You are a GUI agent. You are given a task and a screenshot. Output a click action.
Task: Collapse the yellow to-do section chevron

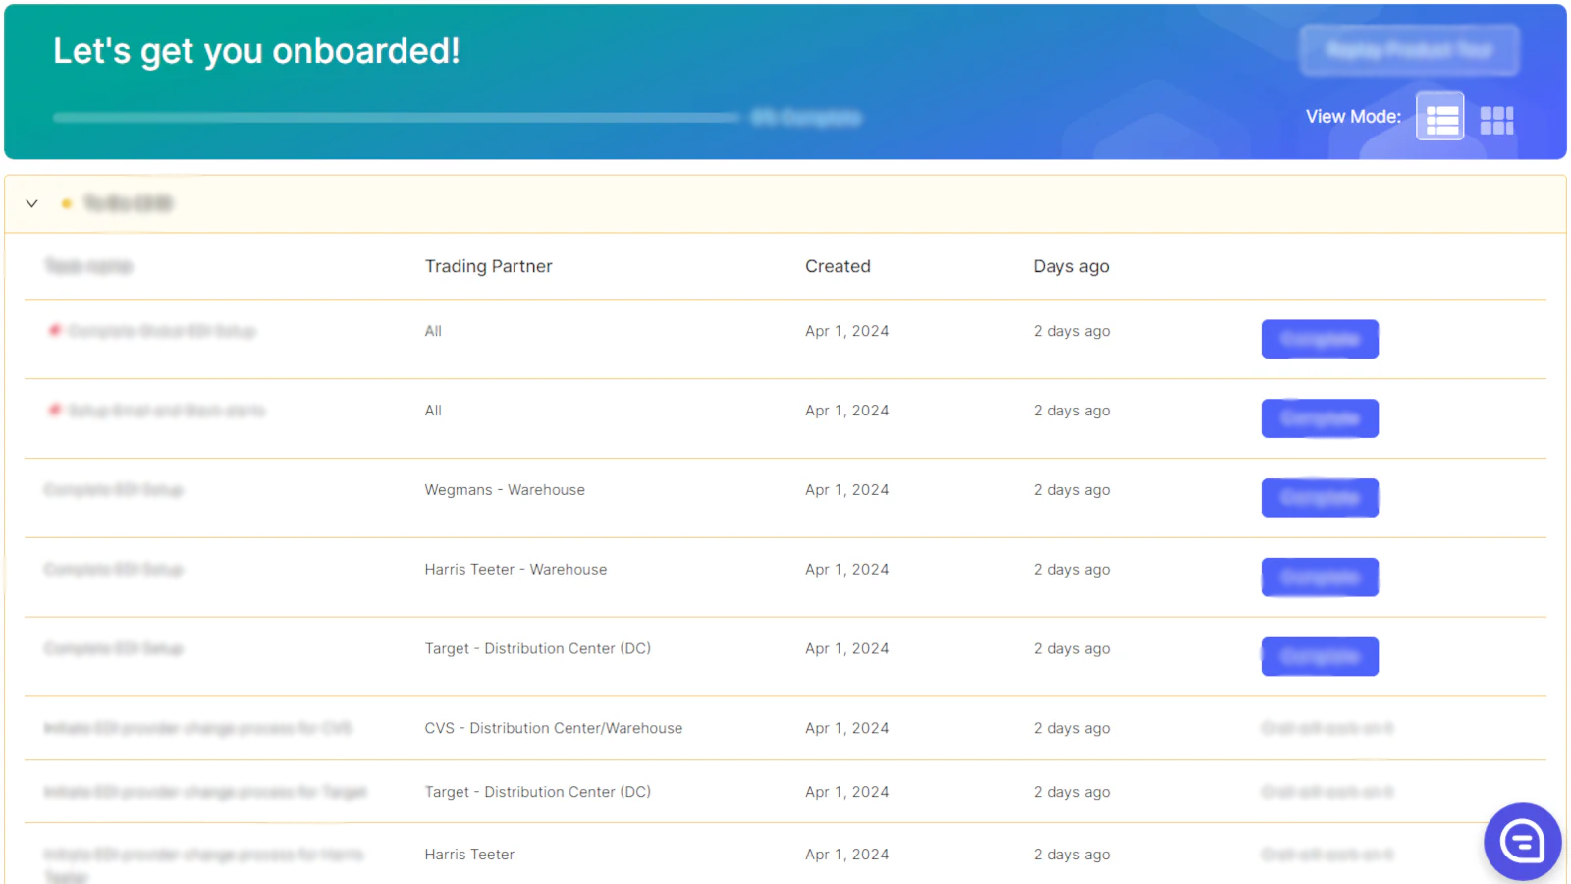coord(31,203)
